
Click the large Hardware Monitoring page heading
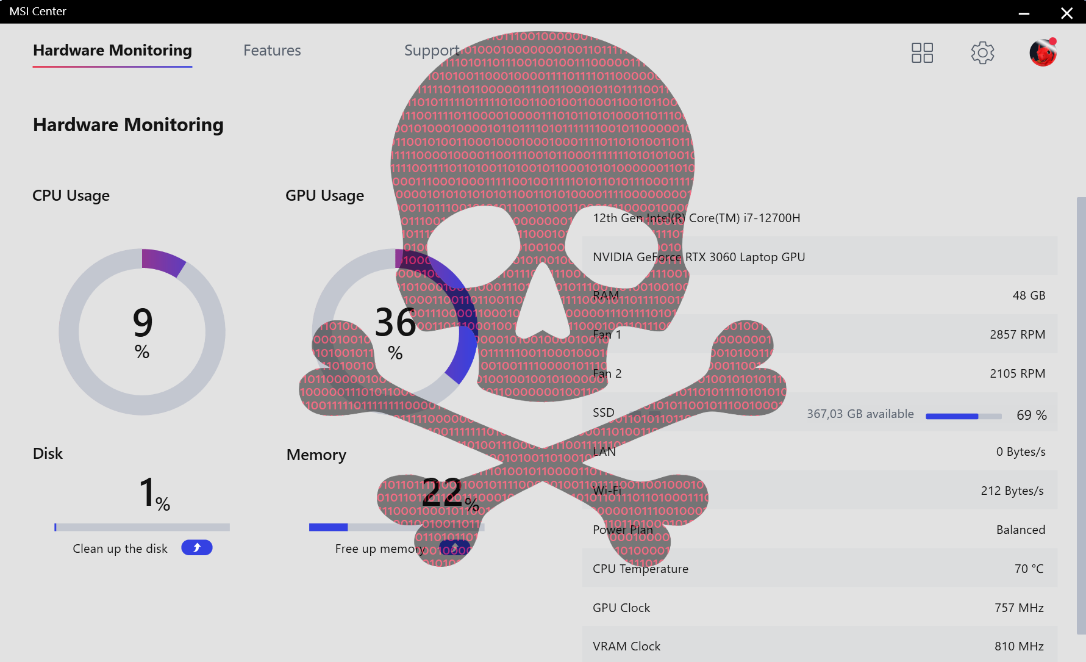(x=128, y=125)
